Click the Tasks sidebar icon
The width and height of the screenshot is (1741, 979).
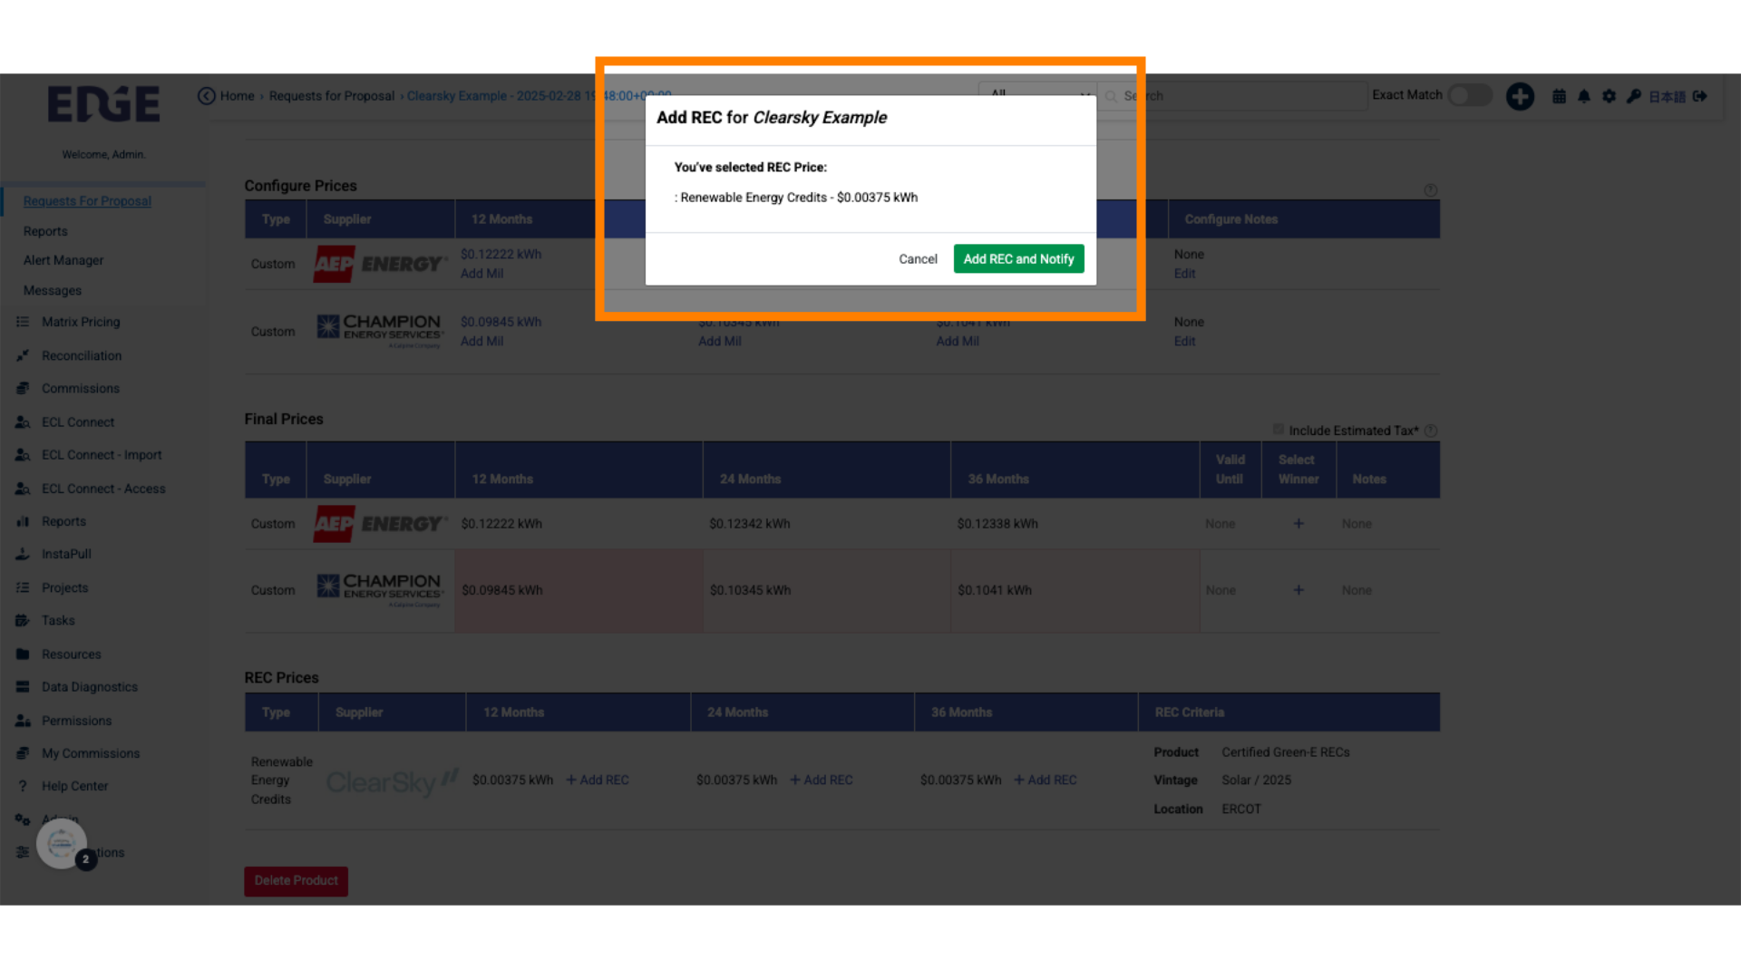click(x=23, y=620)
